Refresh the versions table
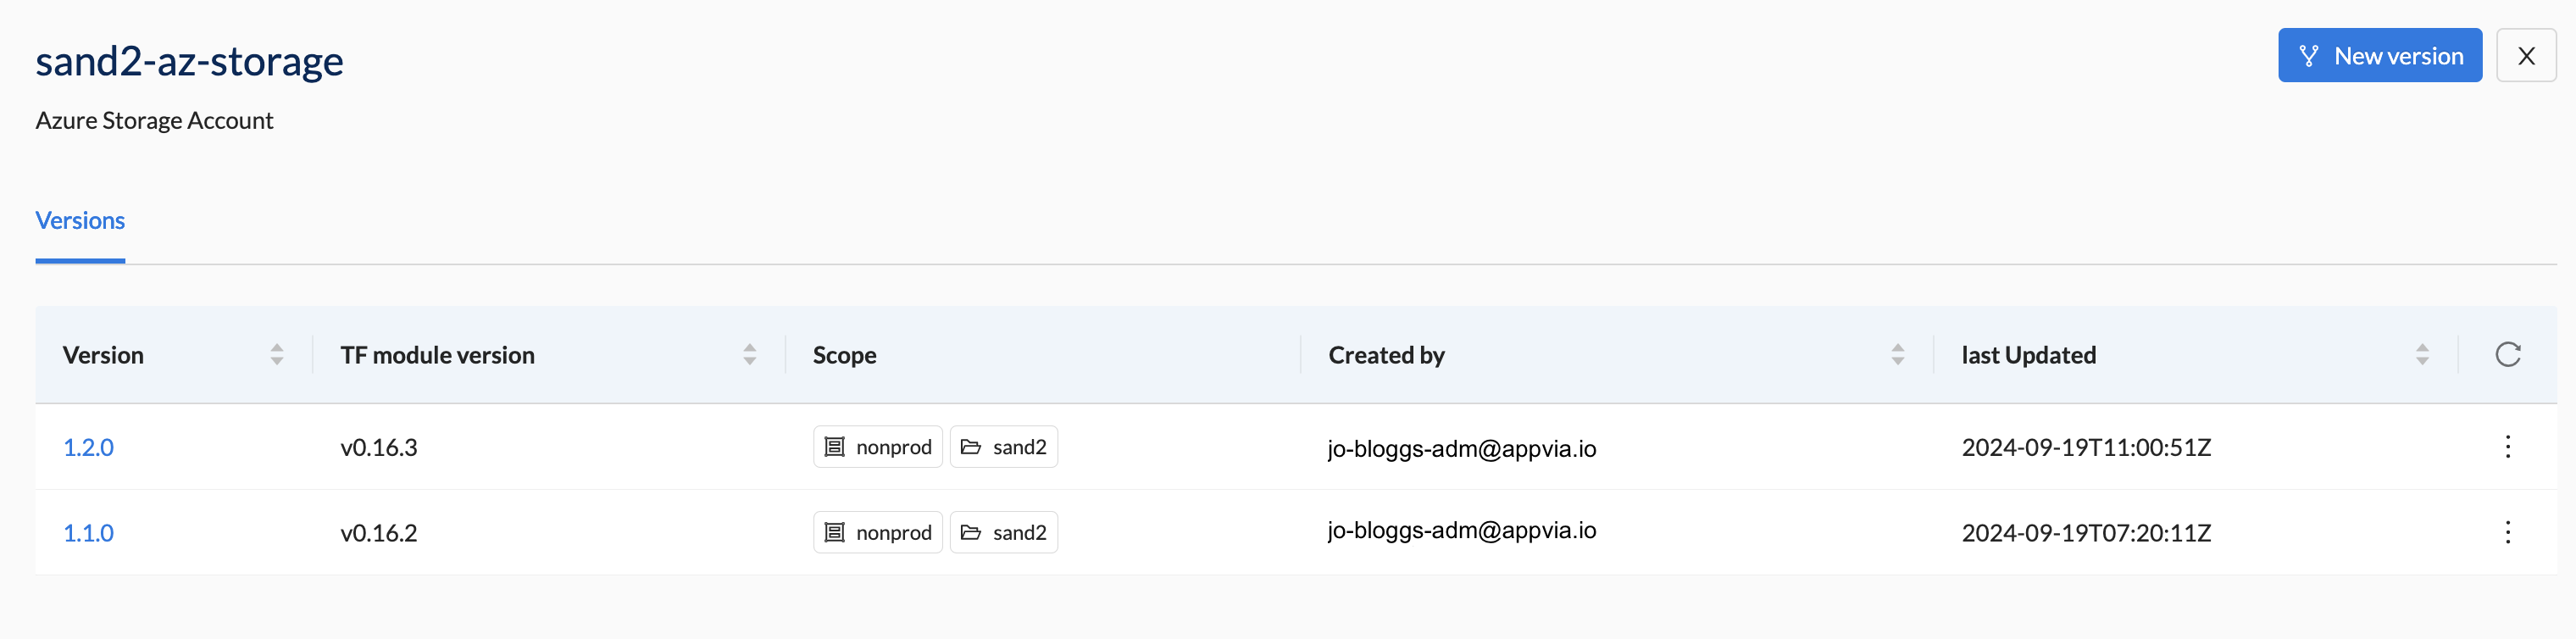This screenshot has height=639, width=2576. [x=2508, y=355]
